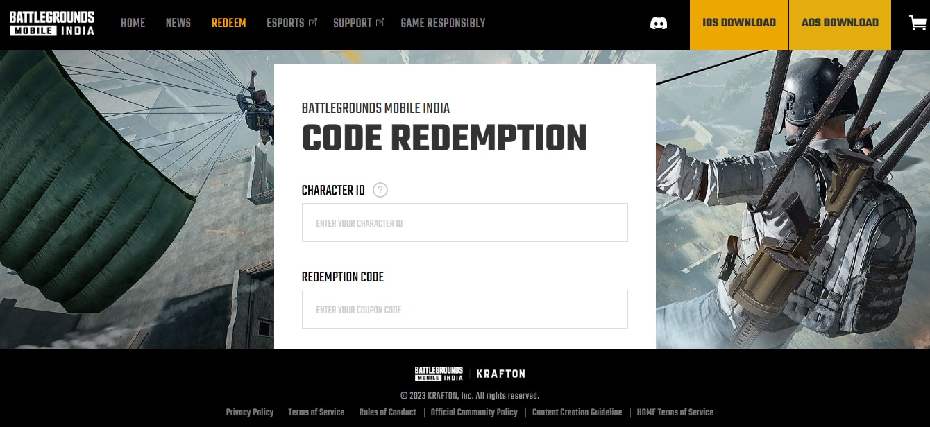
Task: Open the News menu item
Action: coord(178,23)
